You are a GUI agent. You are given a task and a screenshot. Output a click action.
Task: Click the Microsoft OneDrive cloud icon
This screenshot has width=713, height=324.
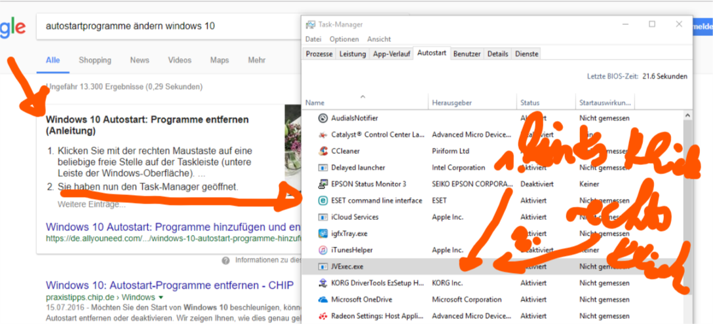[323, 300]
